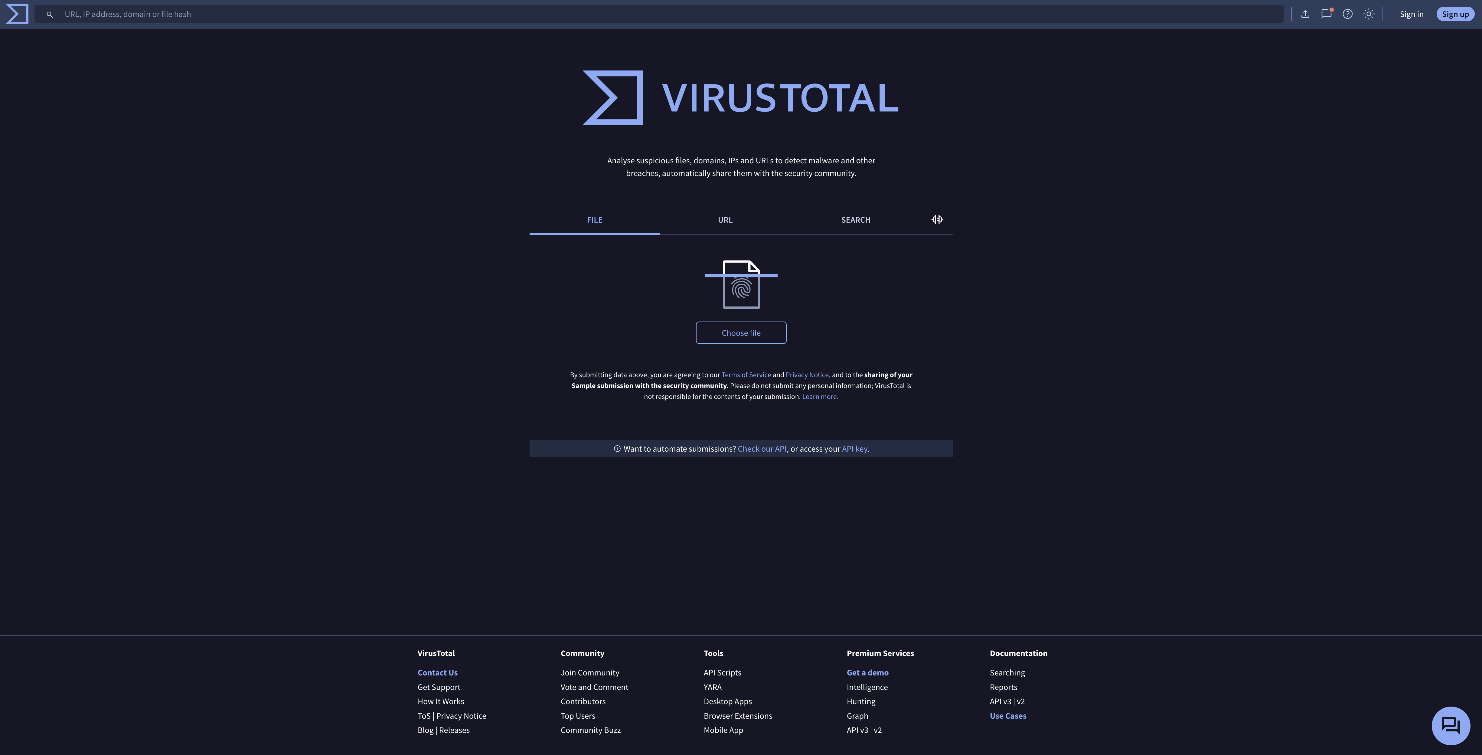Viewport: 1482px width, 755px height.
Task: Open the Hunting link
Action: coord(861,701)
